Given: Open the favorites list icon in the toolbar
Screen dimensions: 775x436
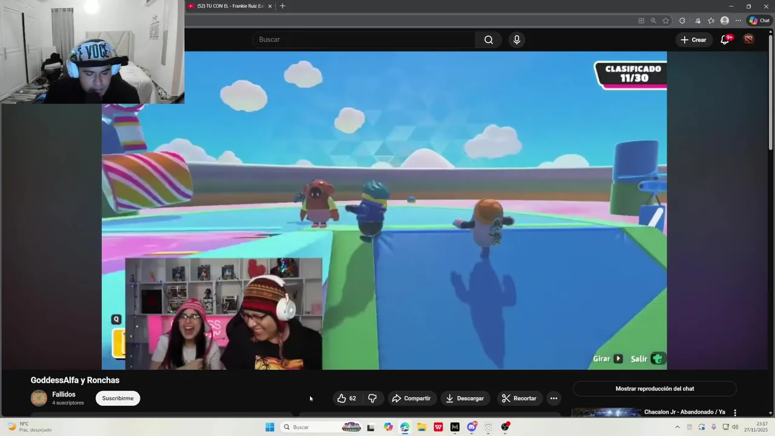Looking at the screenshot, I should click(711, 21).
